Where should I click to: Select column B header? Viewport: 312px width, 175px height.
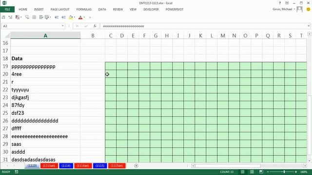tap(93, 35)
